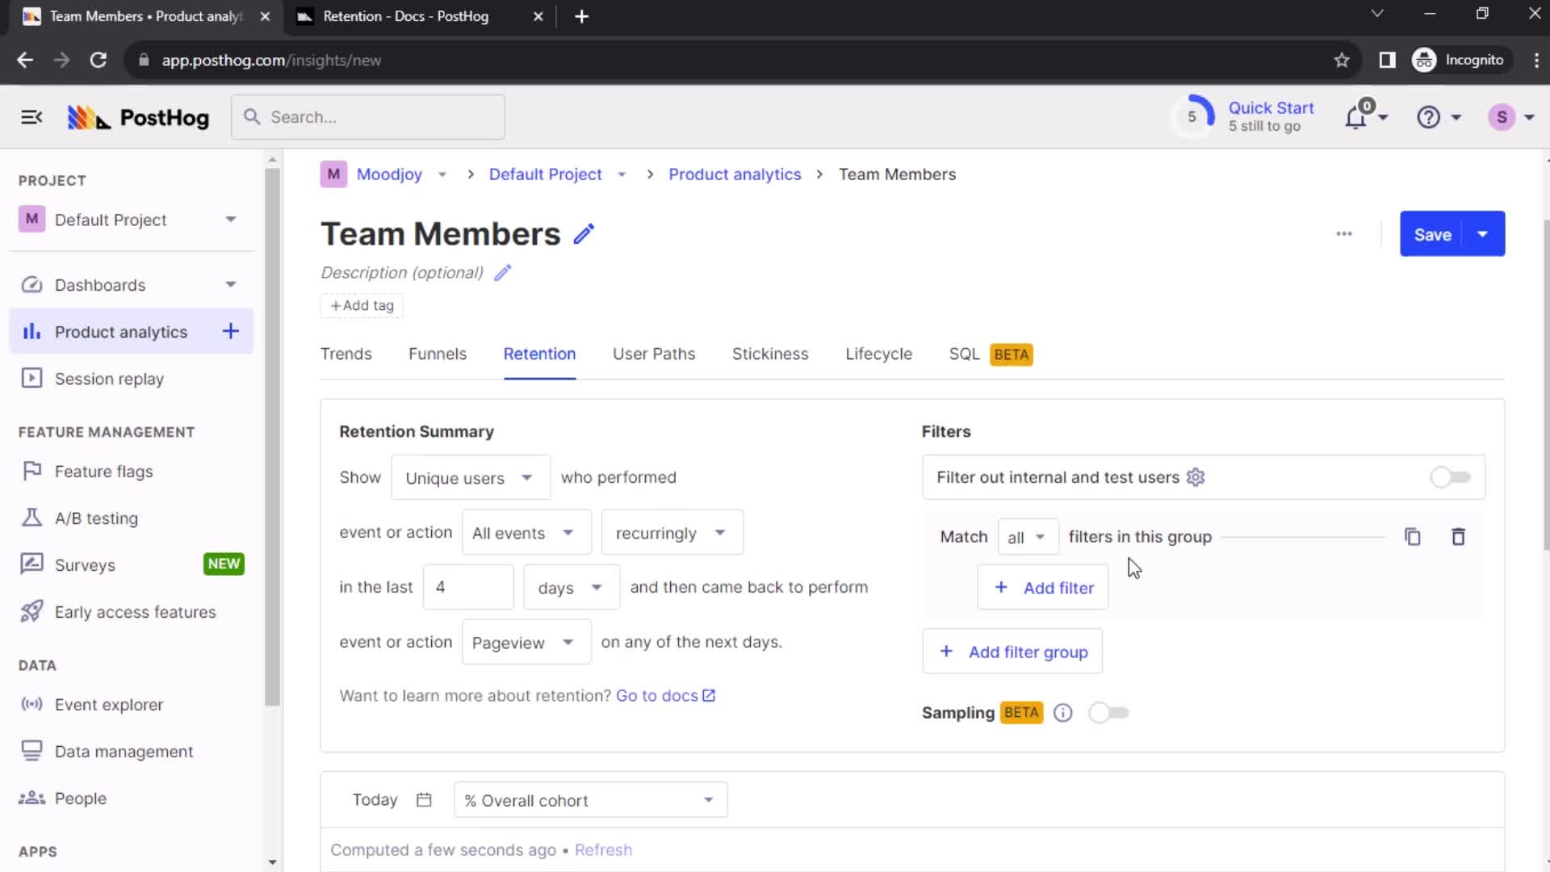1550x872 pixels.
Task: Click the delete trash icon for filter group
Action: point(1459,537)
